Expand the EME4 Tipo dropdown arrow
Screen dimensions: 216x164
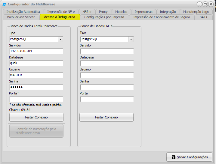click(x=131, y=39)
